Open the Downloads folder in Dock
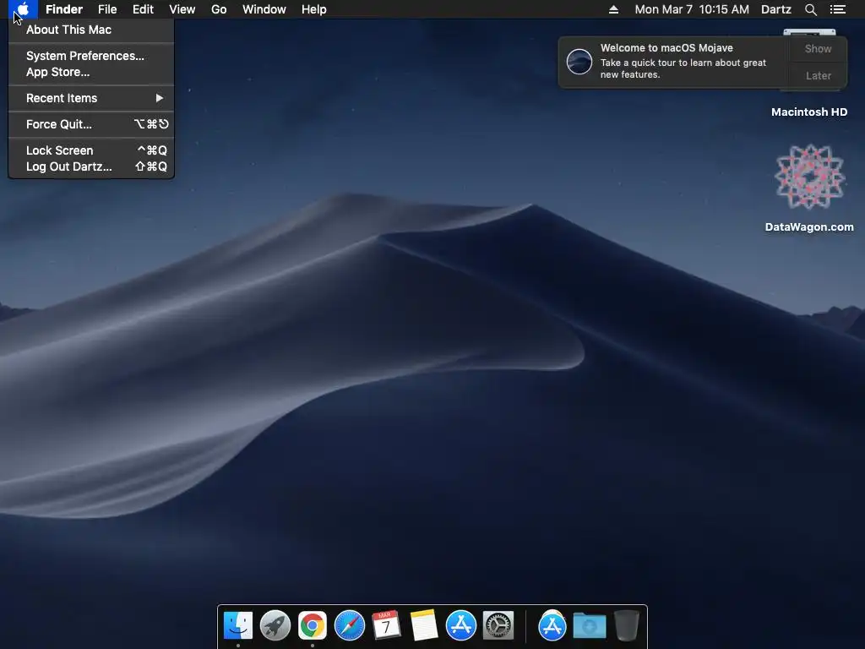This screenshot has width=865, height=649. [x=589, y=625]
